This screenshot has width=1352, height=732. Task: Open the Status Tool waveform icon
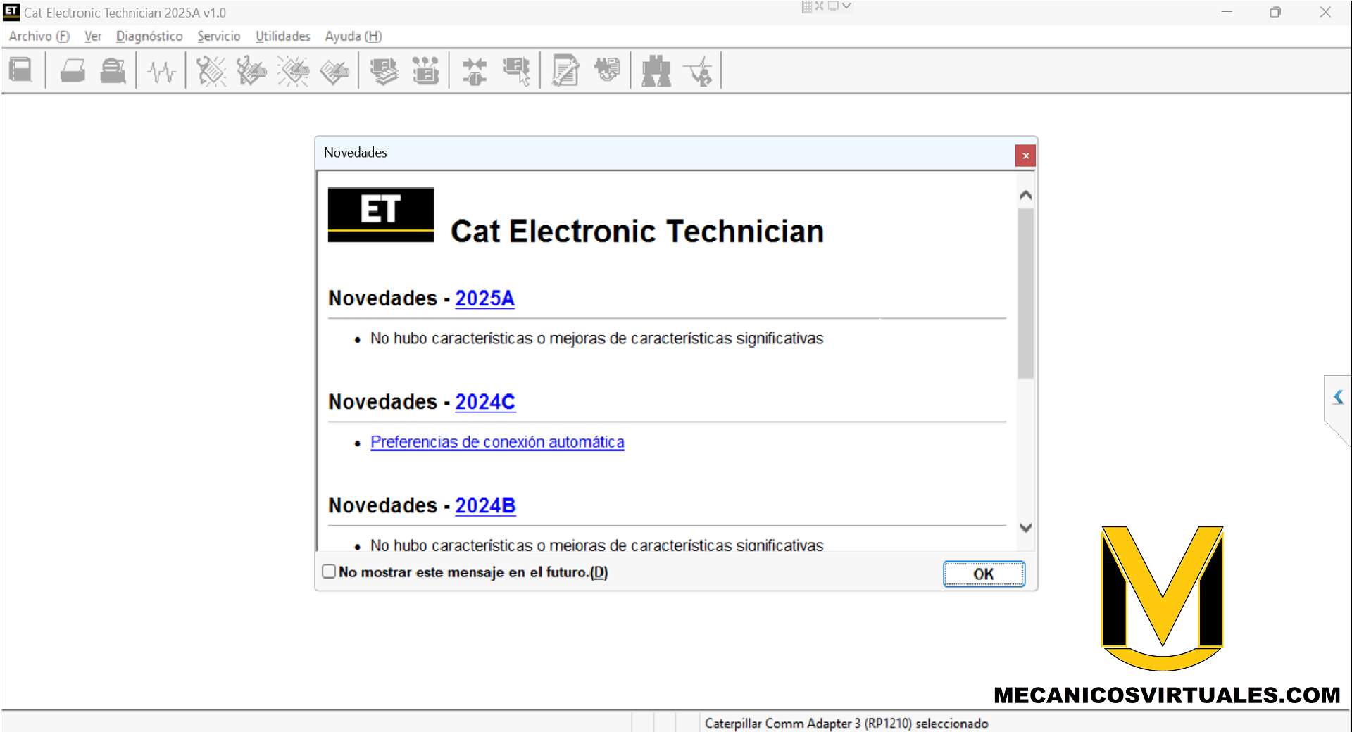click(161, 71)
